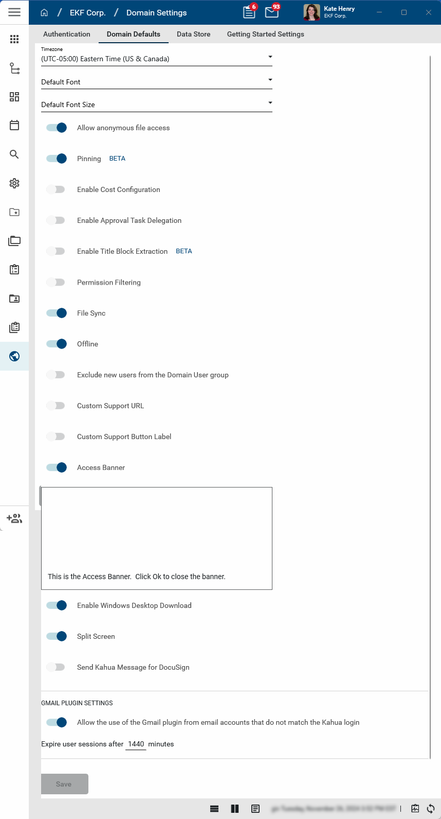This screenshot has width=441, height=819.
Task: Open the tasks list with 6 notifications
Action: (x=249, y=12)
